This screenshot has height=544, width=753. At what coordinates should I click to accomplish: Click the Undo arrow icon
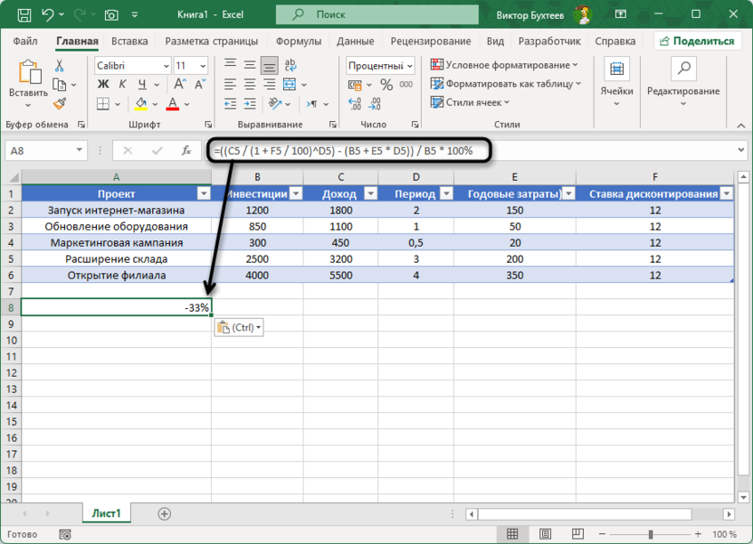pyautogui.click(x=49, y=14)
